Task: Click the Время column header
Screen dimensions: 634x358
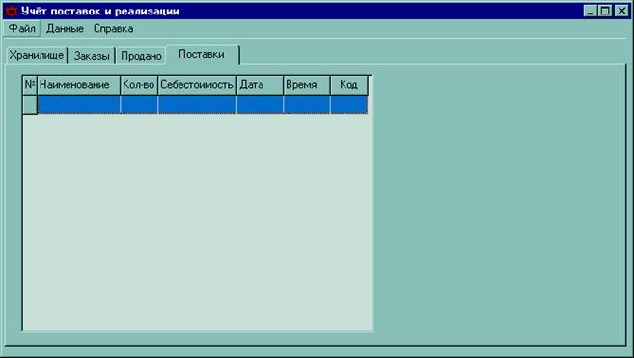Action: [307, 85]
